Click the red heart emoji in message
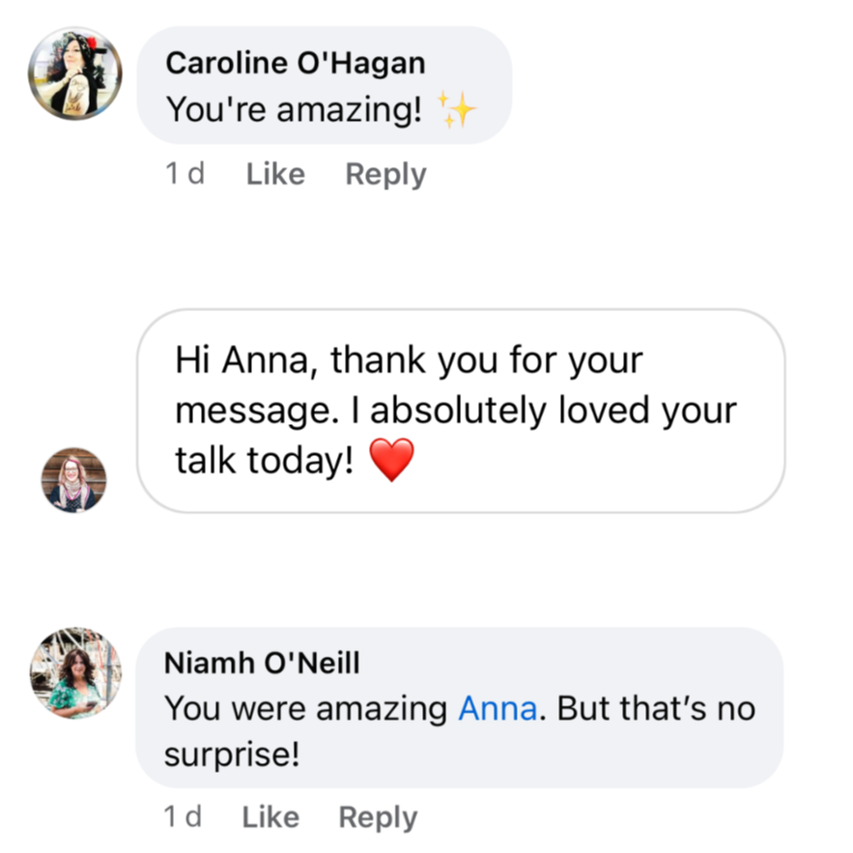This screenshot has width=853, height=853. (x=391, y=460)
